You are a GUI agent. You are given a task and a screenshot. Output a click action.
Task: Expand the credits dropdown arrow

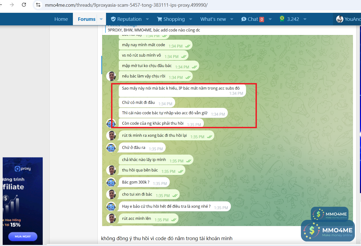pos(305,19)
